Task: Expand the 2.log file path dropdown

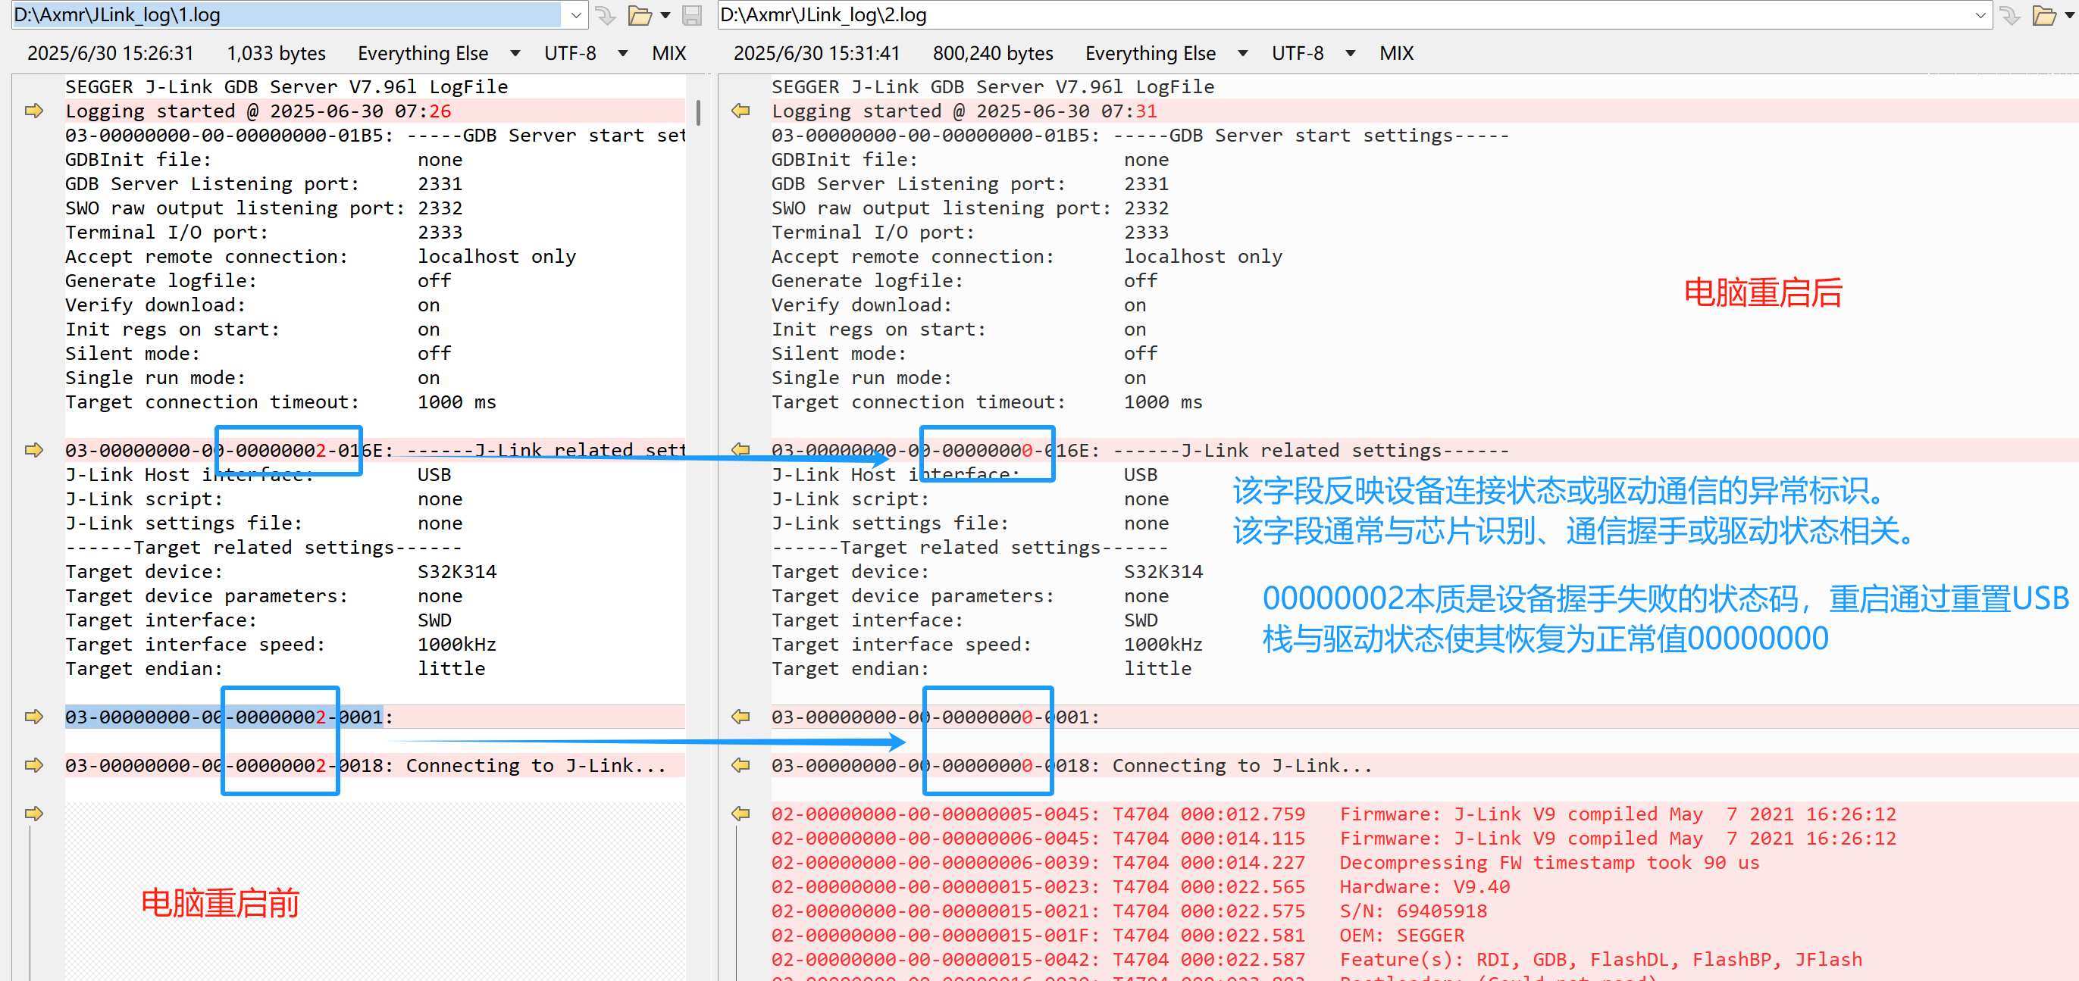Action: coord(1980,15)
